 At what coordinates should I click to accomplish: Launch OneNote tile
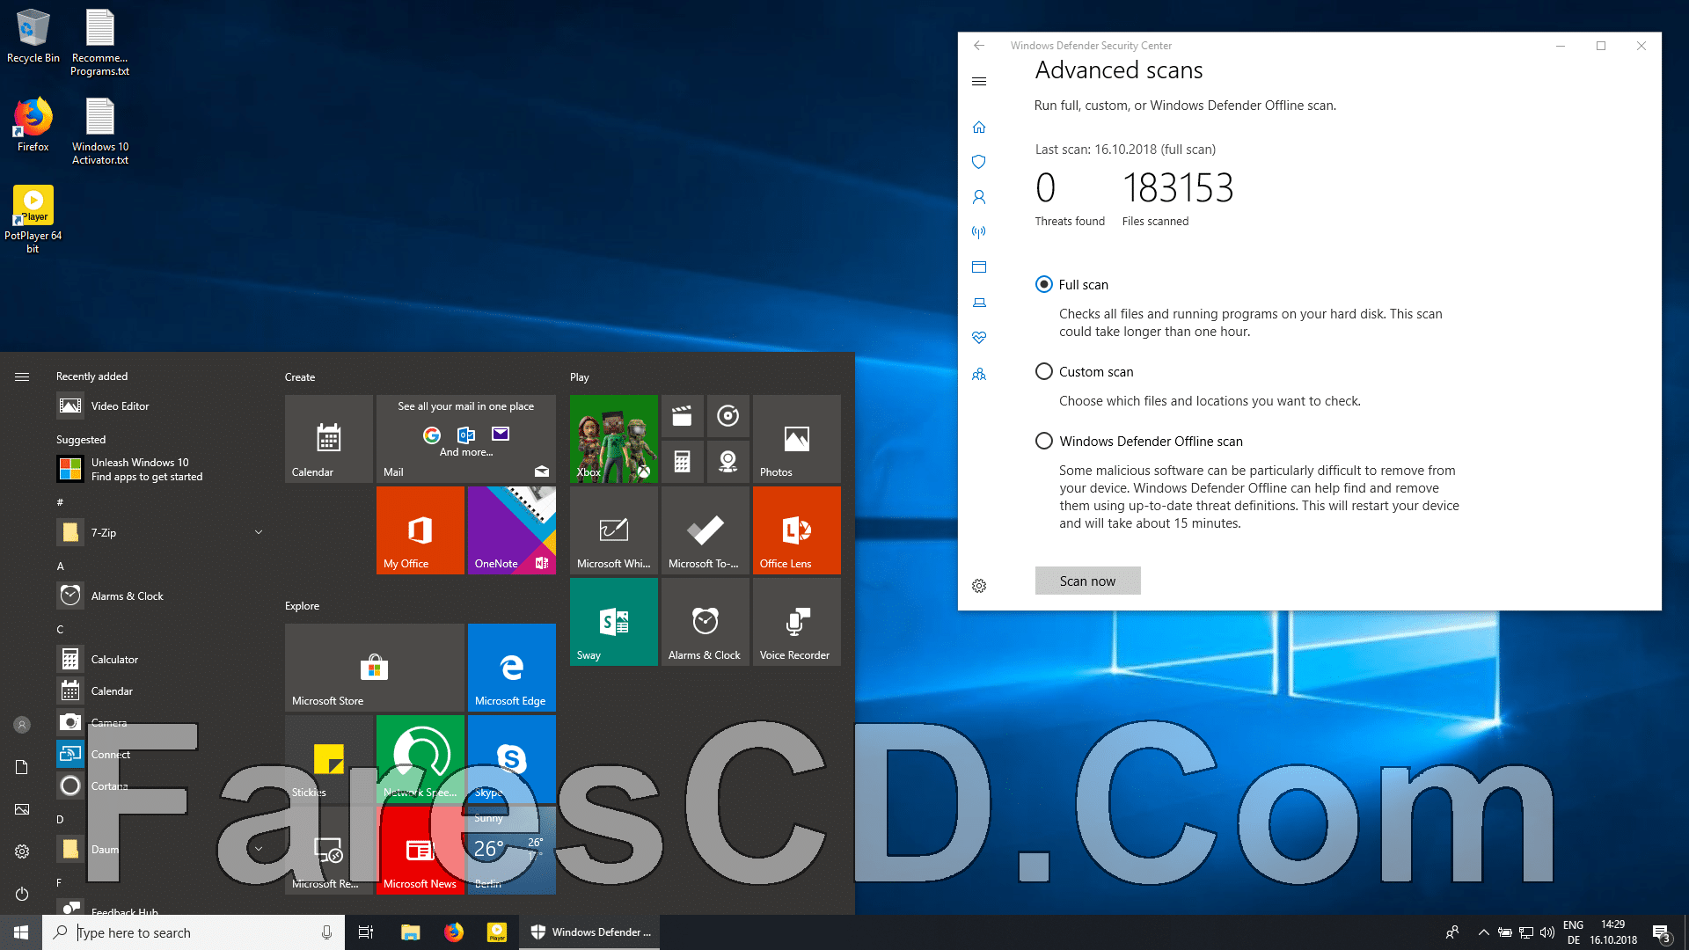coord(512,530)
